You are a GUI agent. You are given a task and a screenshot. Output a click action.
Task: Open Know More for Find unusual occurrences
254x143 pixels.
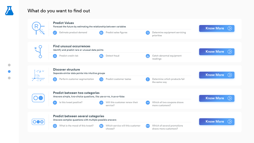pyautogui.click(x=217, y=52)
